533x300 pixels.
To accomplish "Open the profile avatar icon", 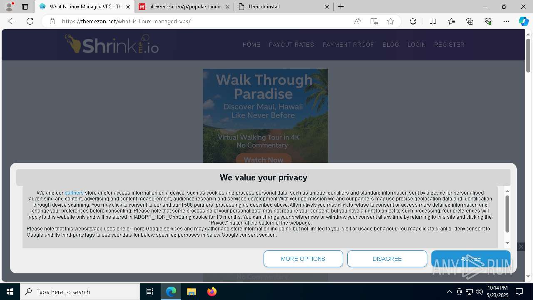I will (x=9, y=7).
